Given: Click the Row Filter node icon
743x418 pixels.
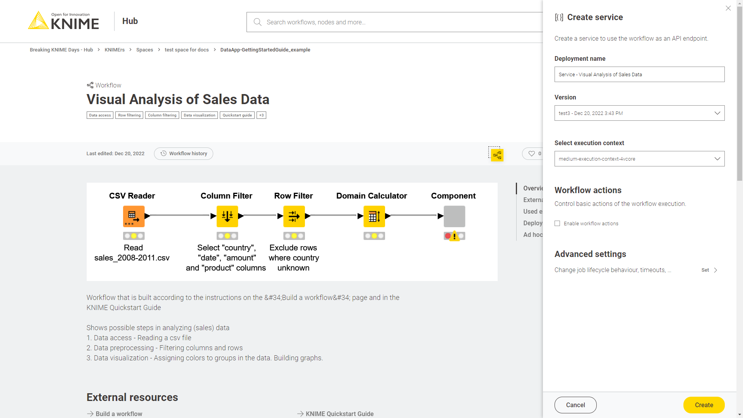Looking at the screenshot, I should pos(294,216).
